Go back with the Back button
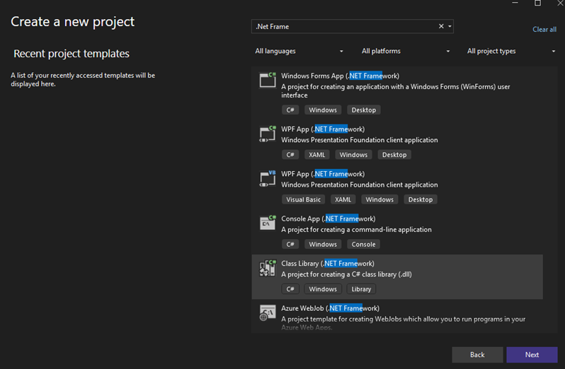Viewport: 565px width, 369px height. point(477,355)
